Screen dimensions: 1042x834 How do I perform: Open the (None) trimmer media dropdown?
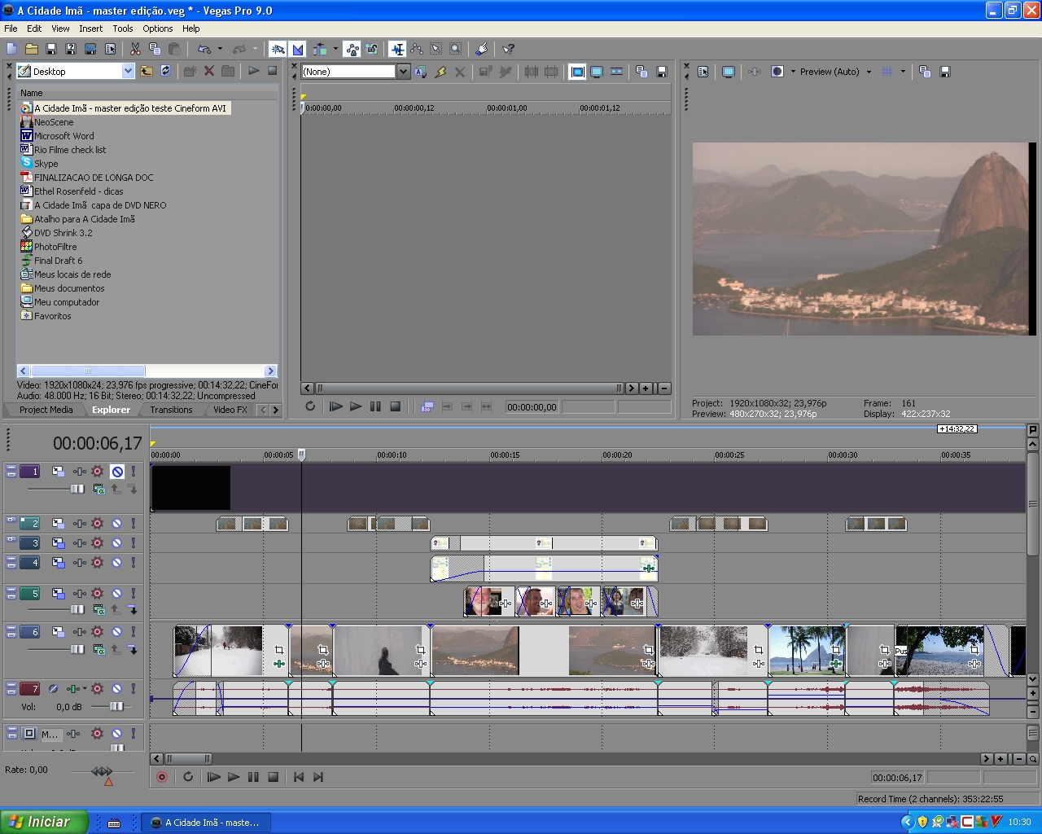(x=403, y=72)
